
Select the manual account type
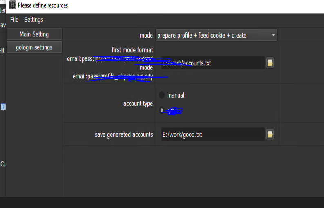coord(162,95)
